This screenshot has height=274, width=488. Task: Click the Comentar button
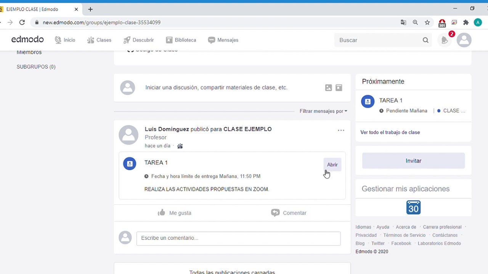(289, 213)
